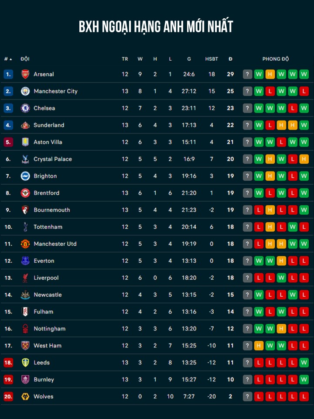
Task: Sort table by the # rank column arrow
Action: coord(10,59)
